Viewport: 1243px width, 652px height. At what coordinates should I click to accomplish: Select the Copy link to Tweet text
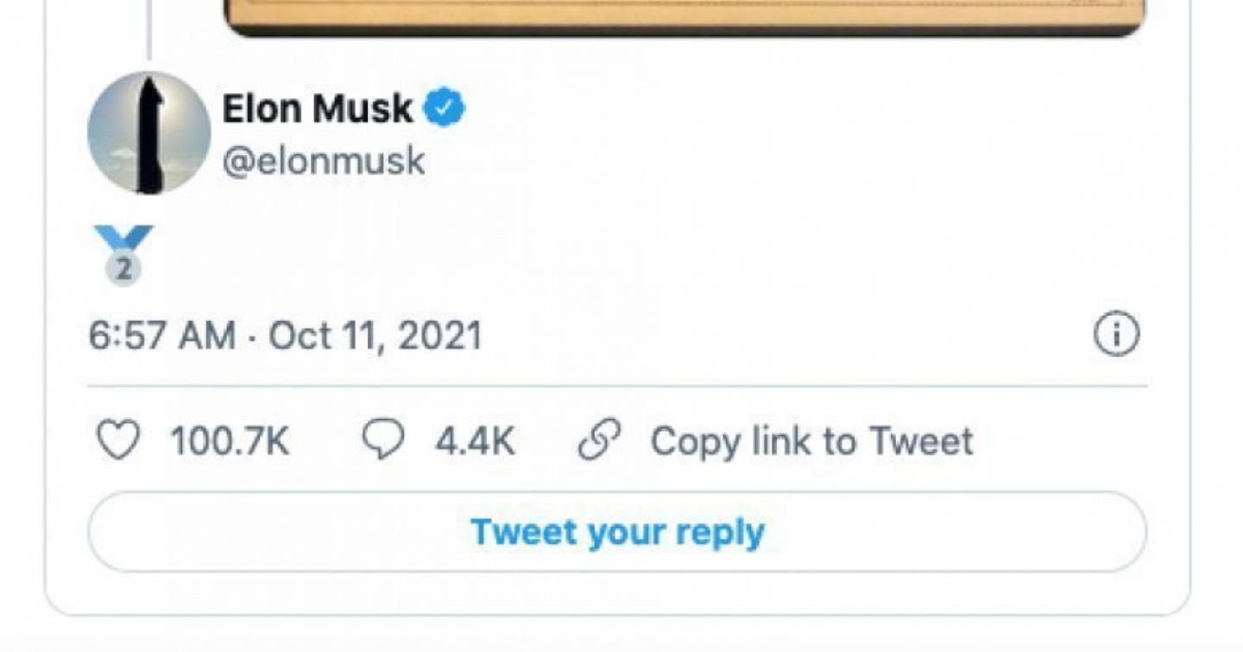(811, 442)
